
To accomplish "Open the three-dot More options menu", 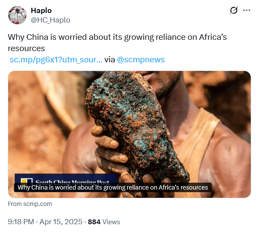I will click(246, 10).
